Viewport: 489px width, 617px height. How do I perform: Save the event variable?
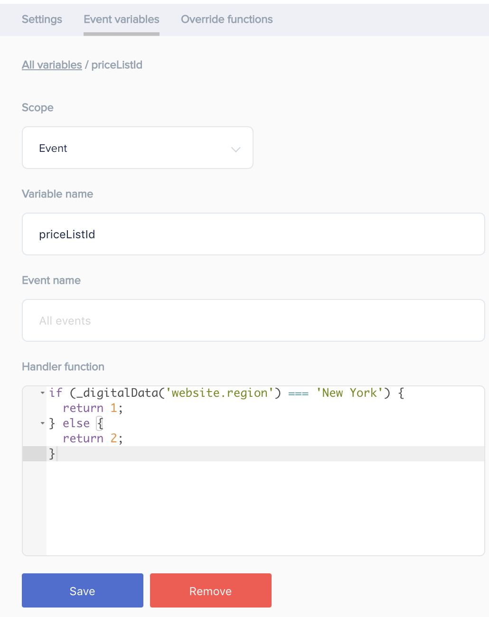pos(83,590)
